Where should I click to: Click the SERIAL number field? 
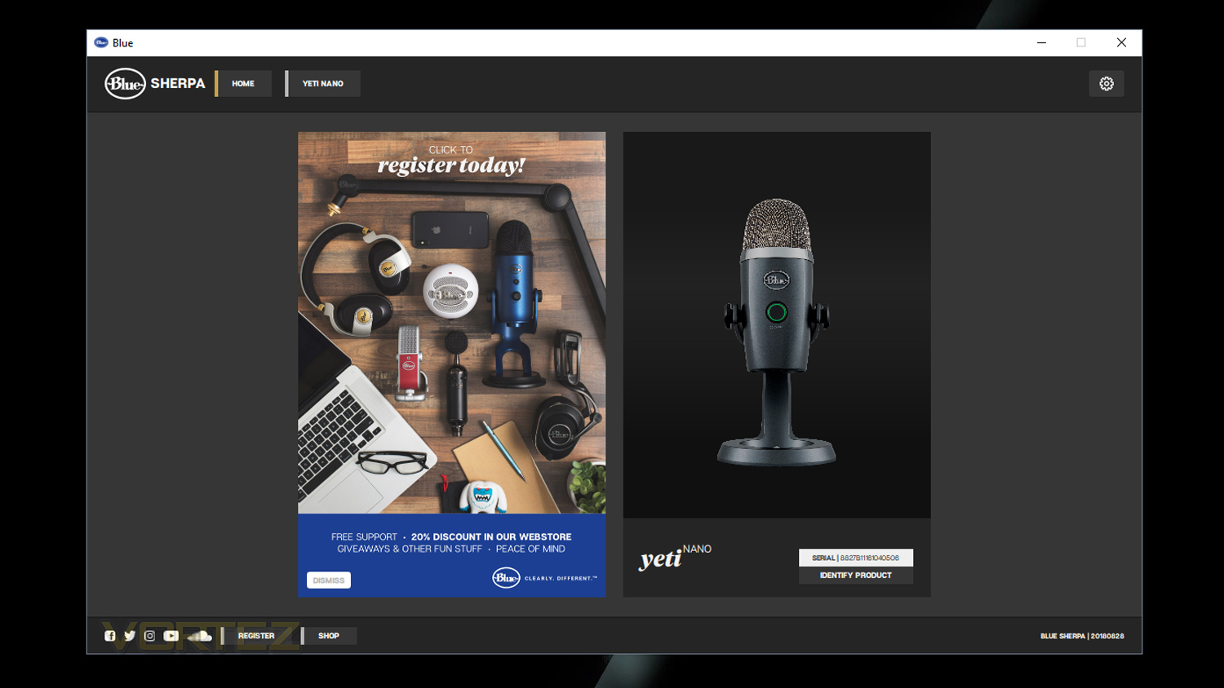click(856, 558)
